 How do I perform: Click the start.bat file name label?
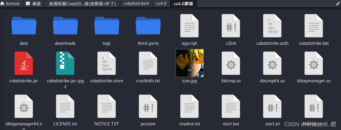tap(231, 124)
